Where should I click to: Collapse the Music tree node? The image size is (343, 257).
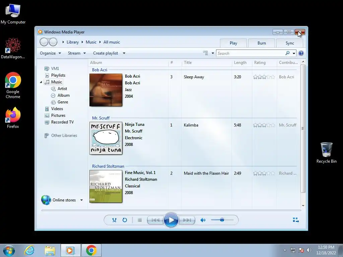[41, 82]
